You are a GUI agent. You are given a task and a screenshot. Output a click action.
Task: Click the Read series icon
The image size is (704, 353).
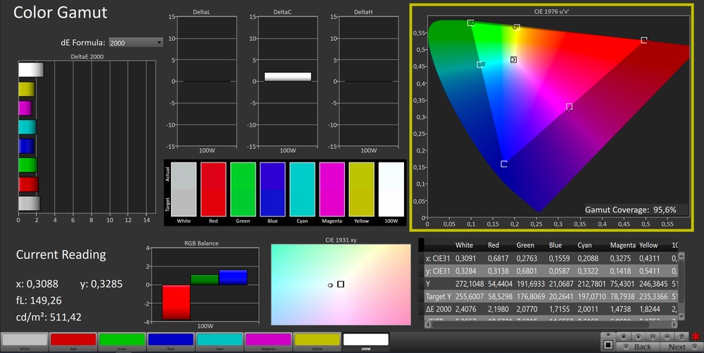click(653, 336)
